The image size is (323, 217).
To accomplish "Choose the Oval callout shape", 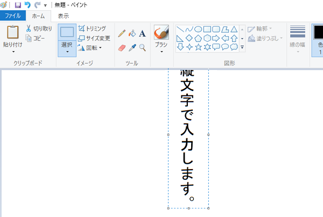I will click(225, 47).
